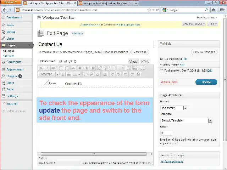Viewport: 227px width, 170px height.
Task: Click the cforms icon in editor toolbar
Action: pyautogui.click(x=142, y=68)
